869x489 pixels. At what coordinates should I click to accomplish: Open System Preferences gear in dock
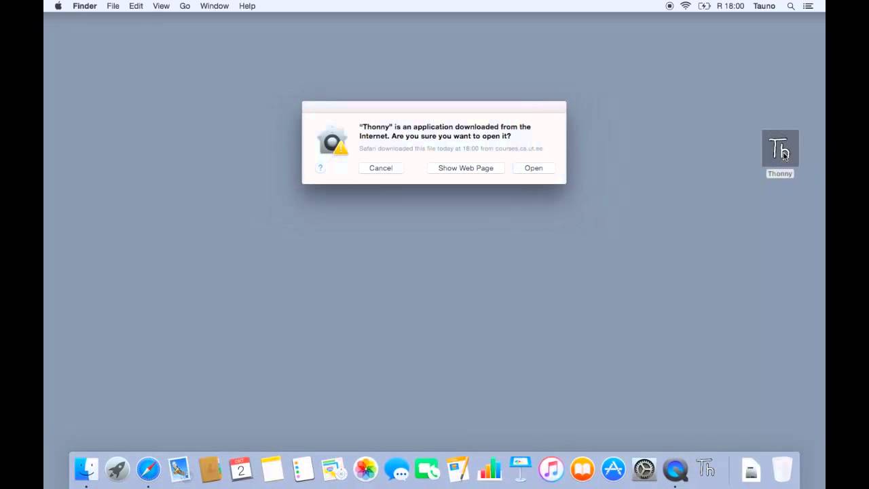click(644, 469)
